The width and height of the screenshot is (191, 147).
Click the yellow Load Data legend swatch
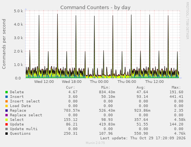tap(7, 106)
